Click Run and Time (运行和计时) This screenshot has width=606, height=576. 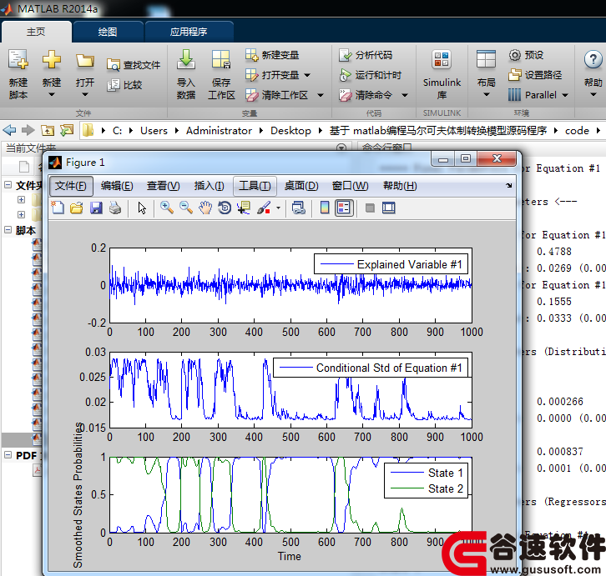coord(371,75)
